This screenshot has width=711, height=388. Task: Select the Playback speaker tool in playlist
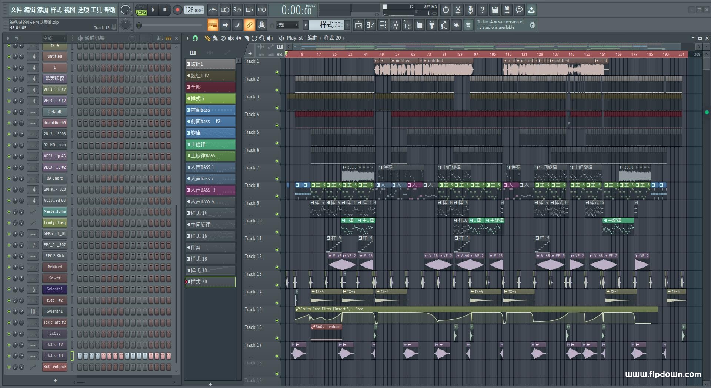pos(270,38)
